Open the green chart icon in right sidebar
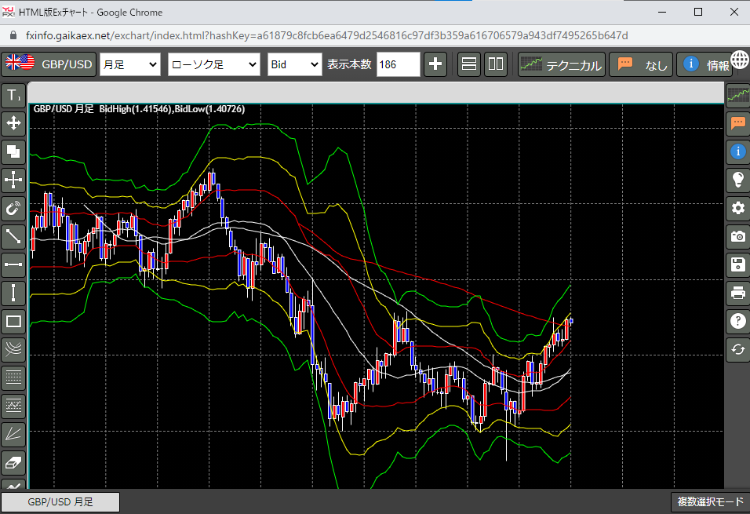The height and width of the screenshot is (514, 750). [x=738, y=95]
